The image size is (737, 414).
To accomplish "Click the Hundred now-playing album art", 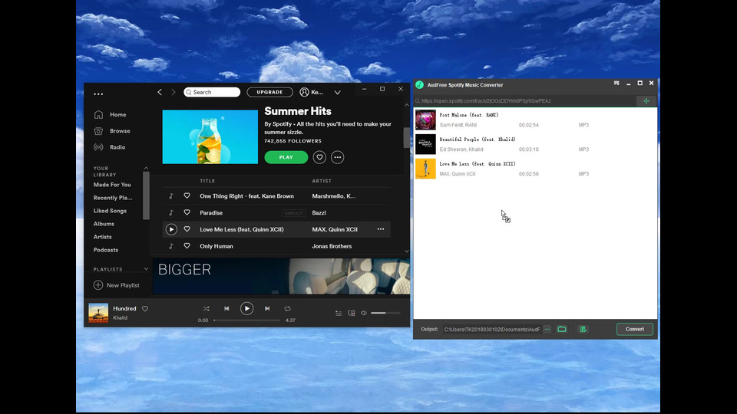I will click(x=98, y=313).
